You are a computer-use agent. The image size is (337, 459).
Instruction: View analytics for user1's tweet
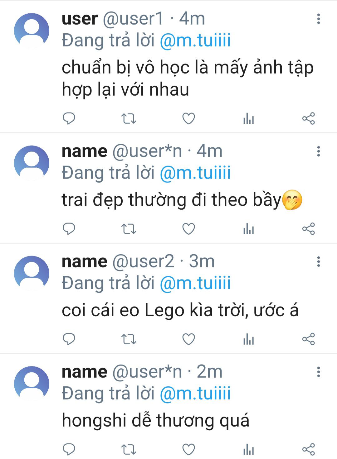(248, 118)
